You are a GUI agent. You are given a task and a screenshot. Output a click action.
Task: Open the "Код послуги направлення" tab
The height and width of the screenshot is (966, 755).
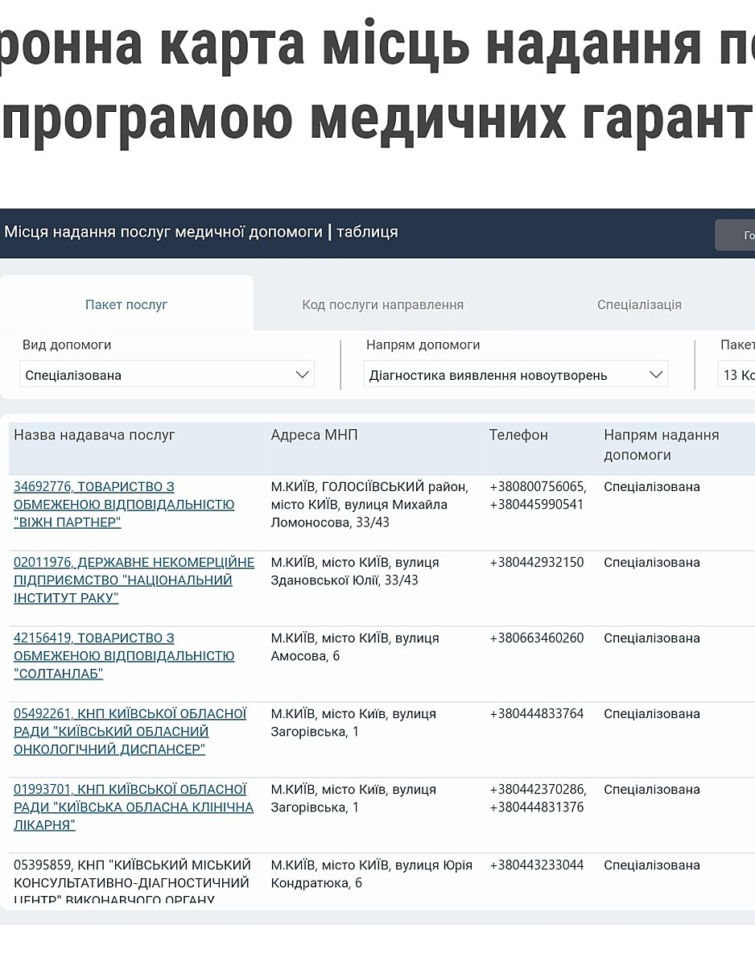coord(382,304)
